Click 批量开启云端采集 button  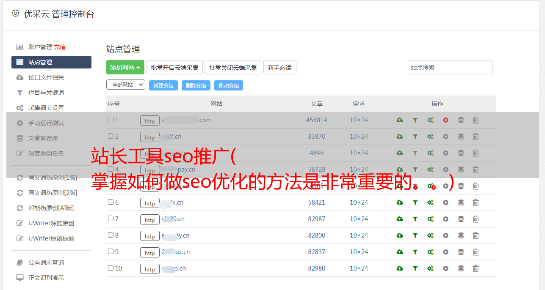(x=174, y=67)
